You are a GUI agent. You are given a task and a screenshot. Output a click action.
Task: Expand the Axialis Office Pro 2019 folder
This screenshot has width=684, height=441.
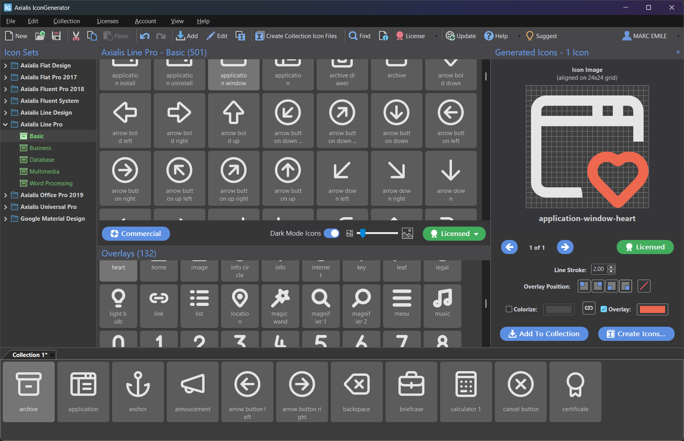(x=5, y=195)
